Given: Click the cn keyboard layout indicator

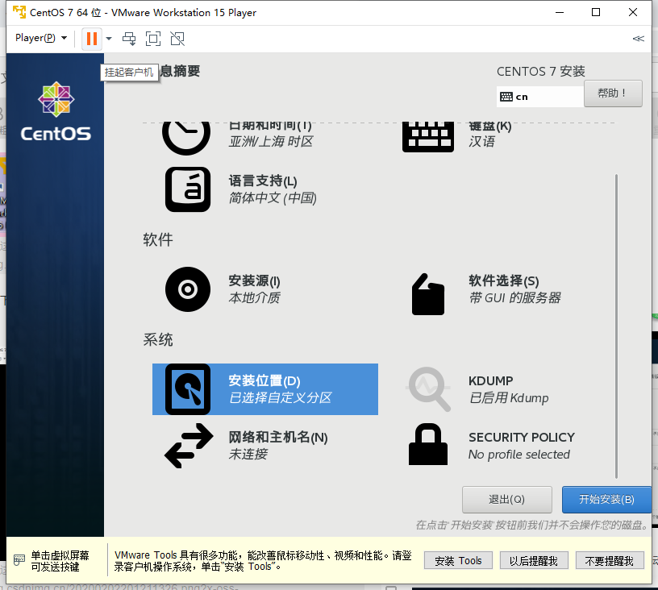Looking at the screenshot, I should [x=539, y=97].
